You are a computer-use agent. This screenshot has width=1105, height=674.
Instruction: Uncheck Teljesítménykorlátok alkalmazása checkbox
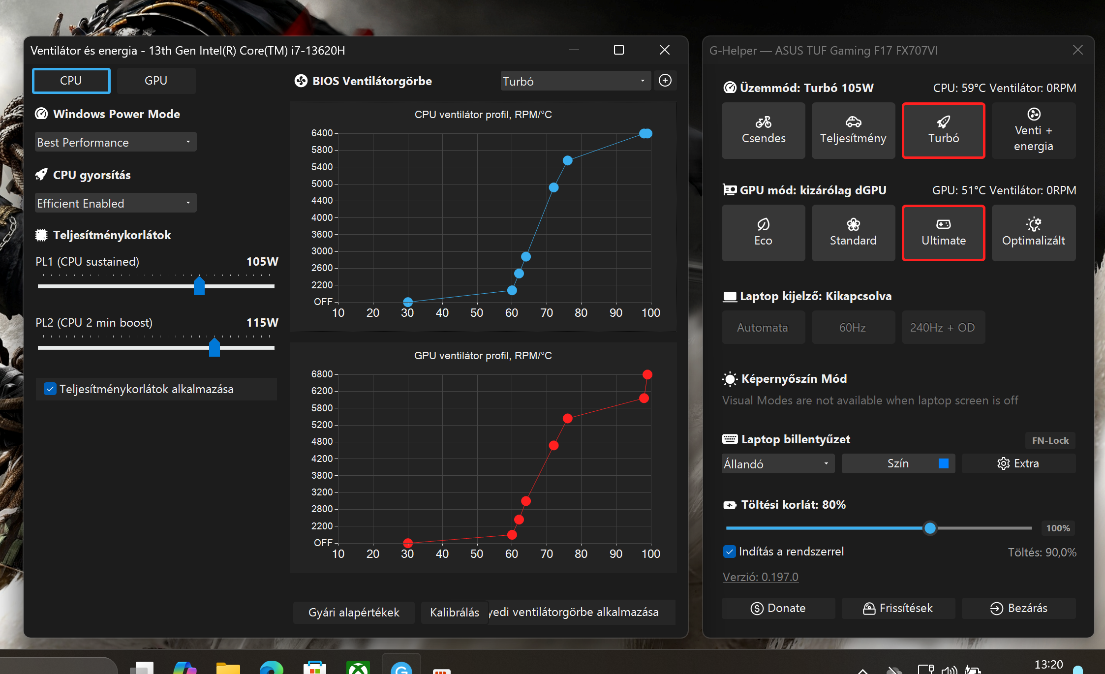click(x=50, y=389)
